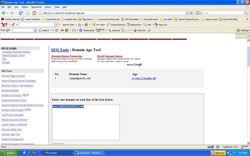This screenshot has height=156, width=250.
Task: Open Canadian Domain Names ad link
Action: [16, 52]
